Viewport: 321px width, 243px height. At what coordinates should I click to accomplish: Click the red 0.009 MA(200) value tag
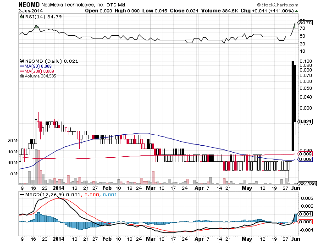pos(305,154)
